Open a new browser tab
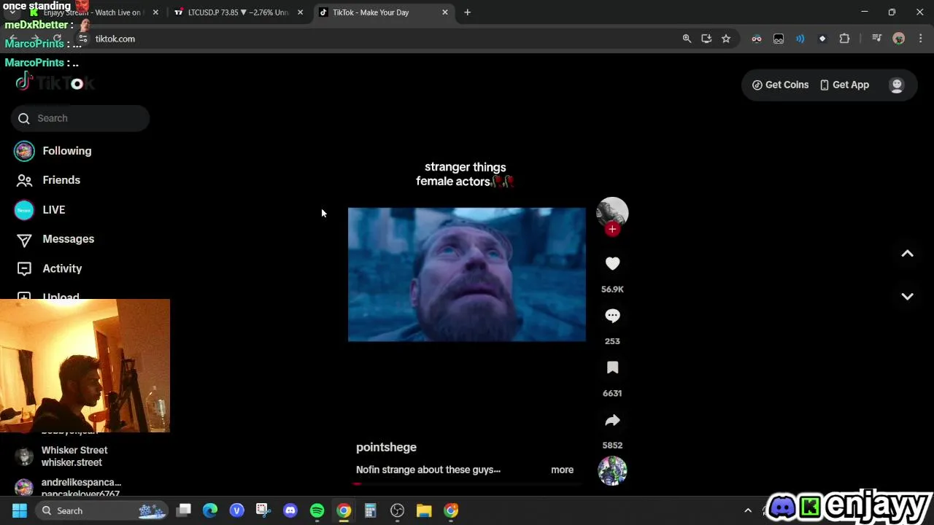Viewport: 934px width, 525px height. (468, 12)
